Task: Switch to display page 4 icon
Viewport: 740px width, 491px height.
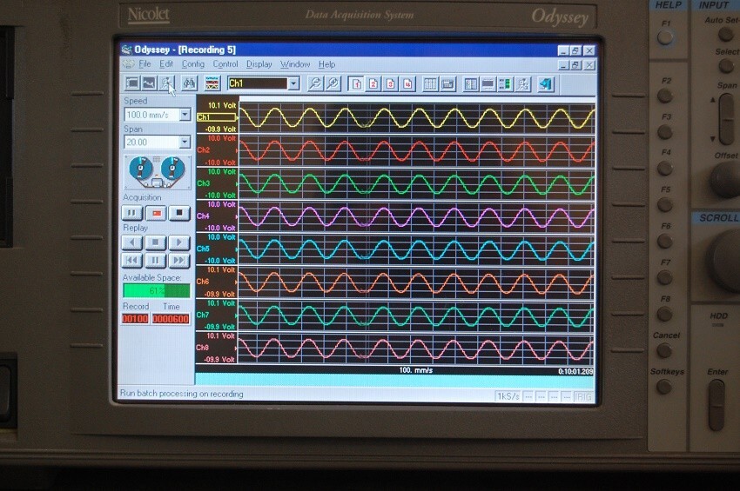Action: point(407,84)
